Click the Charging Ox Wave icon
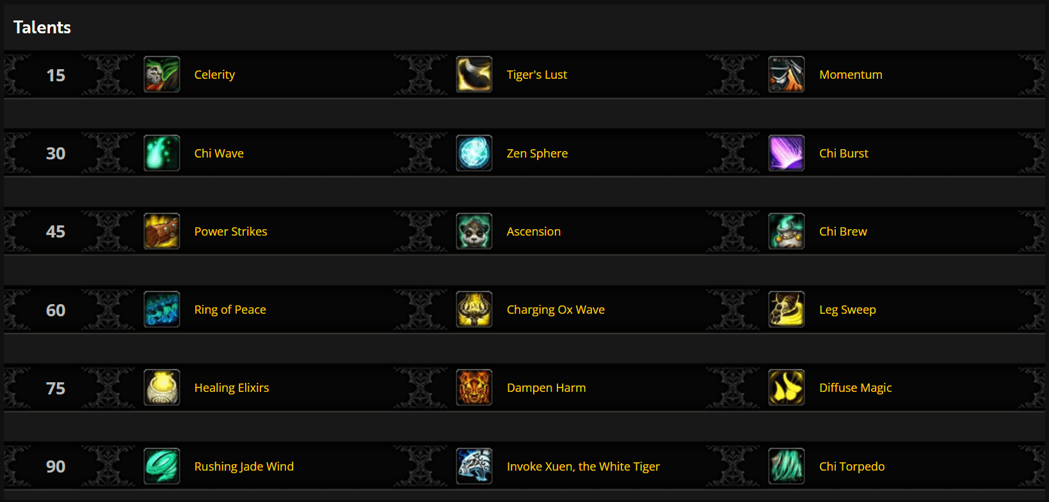 click(474, 309)
